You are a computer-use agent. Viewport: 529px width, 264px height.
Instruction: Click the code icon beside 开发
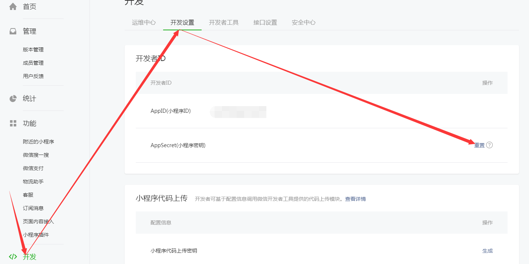(13, 257)
